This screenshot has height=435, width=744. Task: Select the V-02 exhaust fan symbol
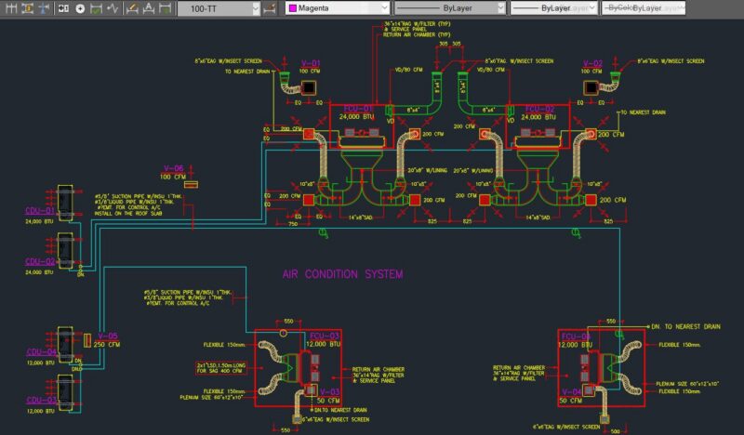tap(591, 87)
